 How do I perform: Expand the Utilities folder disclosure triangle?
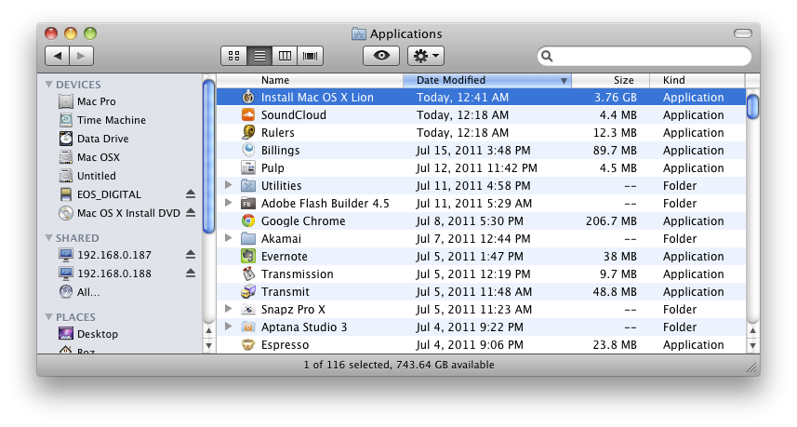229,186
